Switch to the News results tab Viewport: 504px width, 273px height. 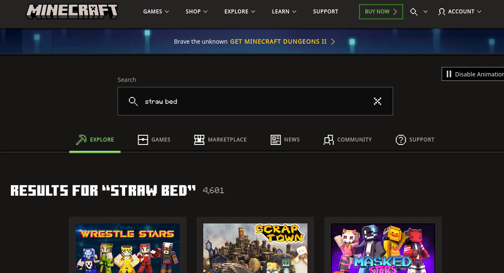[x=285, y=140]
